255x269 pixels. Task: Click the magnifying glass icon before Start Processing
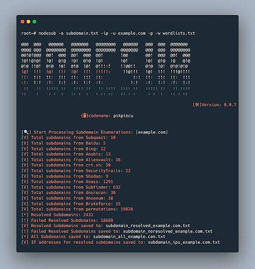coord(26,132)
